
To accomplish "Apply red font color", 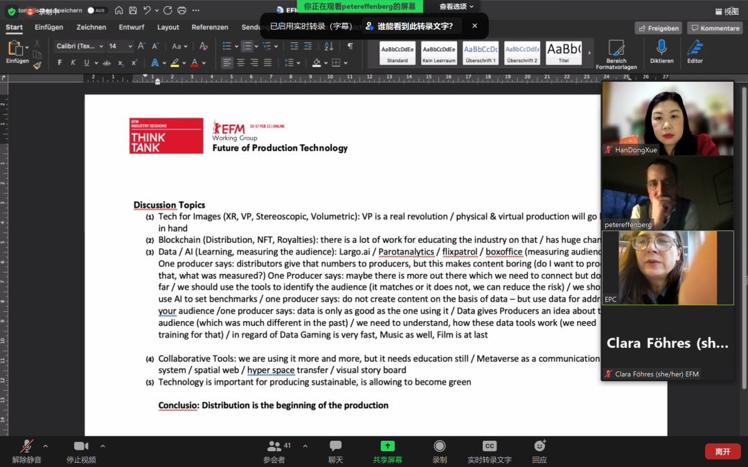I will point(194,62).
